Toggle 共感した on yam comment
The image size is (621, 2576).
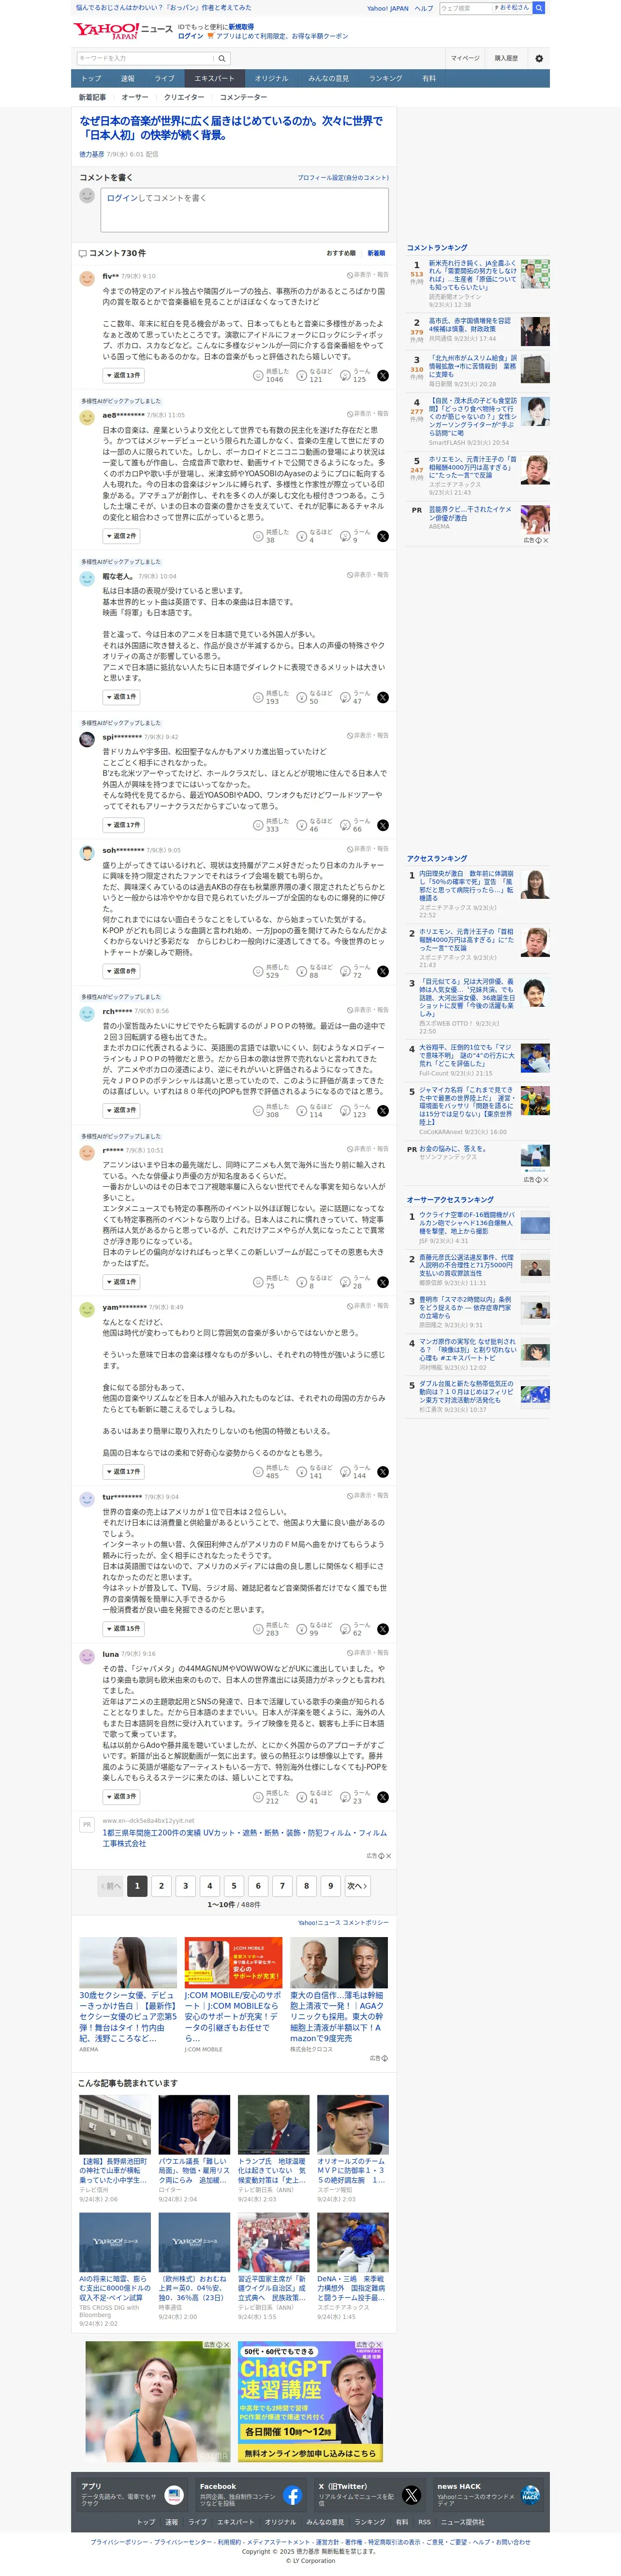tap(258, 1472)
